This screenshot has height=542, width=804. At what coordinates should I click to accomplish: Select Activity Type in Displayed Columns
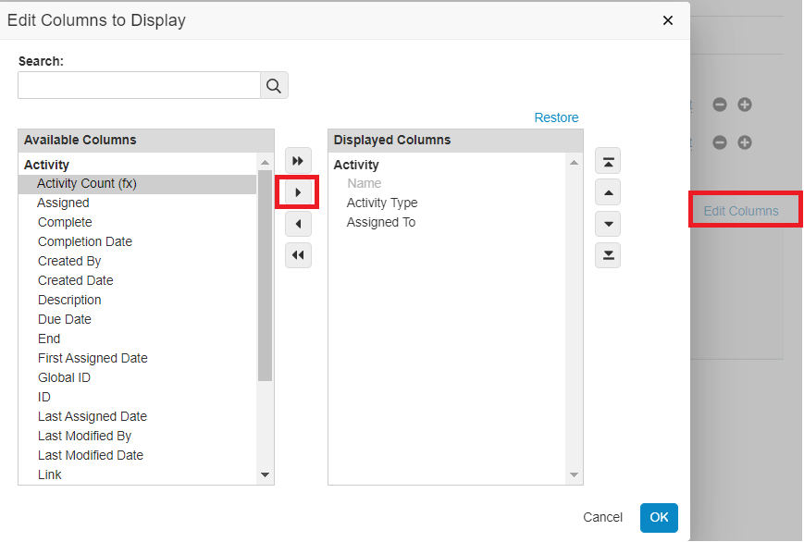pyautogui.click(x=382, y=203)
